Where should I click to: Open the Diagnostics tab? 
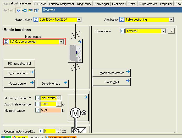[84, 4]
